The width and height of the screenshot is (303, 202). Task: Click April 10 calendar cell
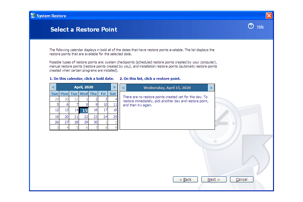click(103, 104)
